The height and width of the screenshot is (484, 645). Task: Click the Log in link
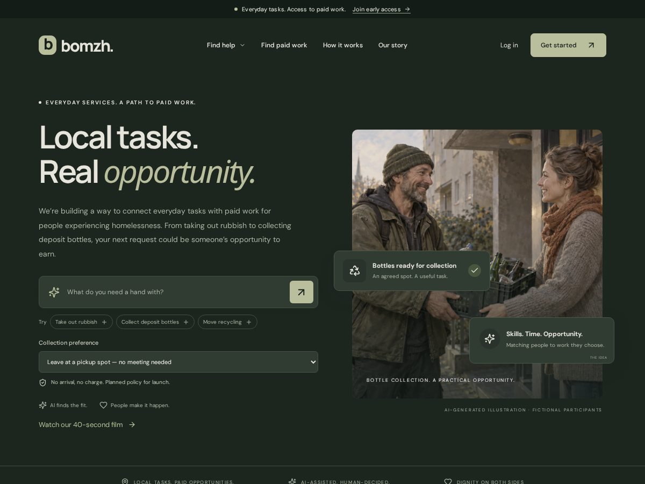[509, 45]
